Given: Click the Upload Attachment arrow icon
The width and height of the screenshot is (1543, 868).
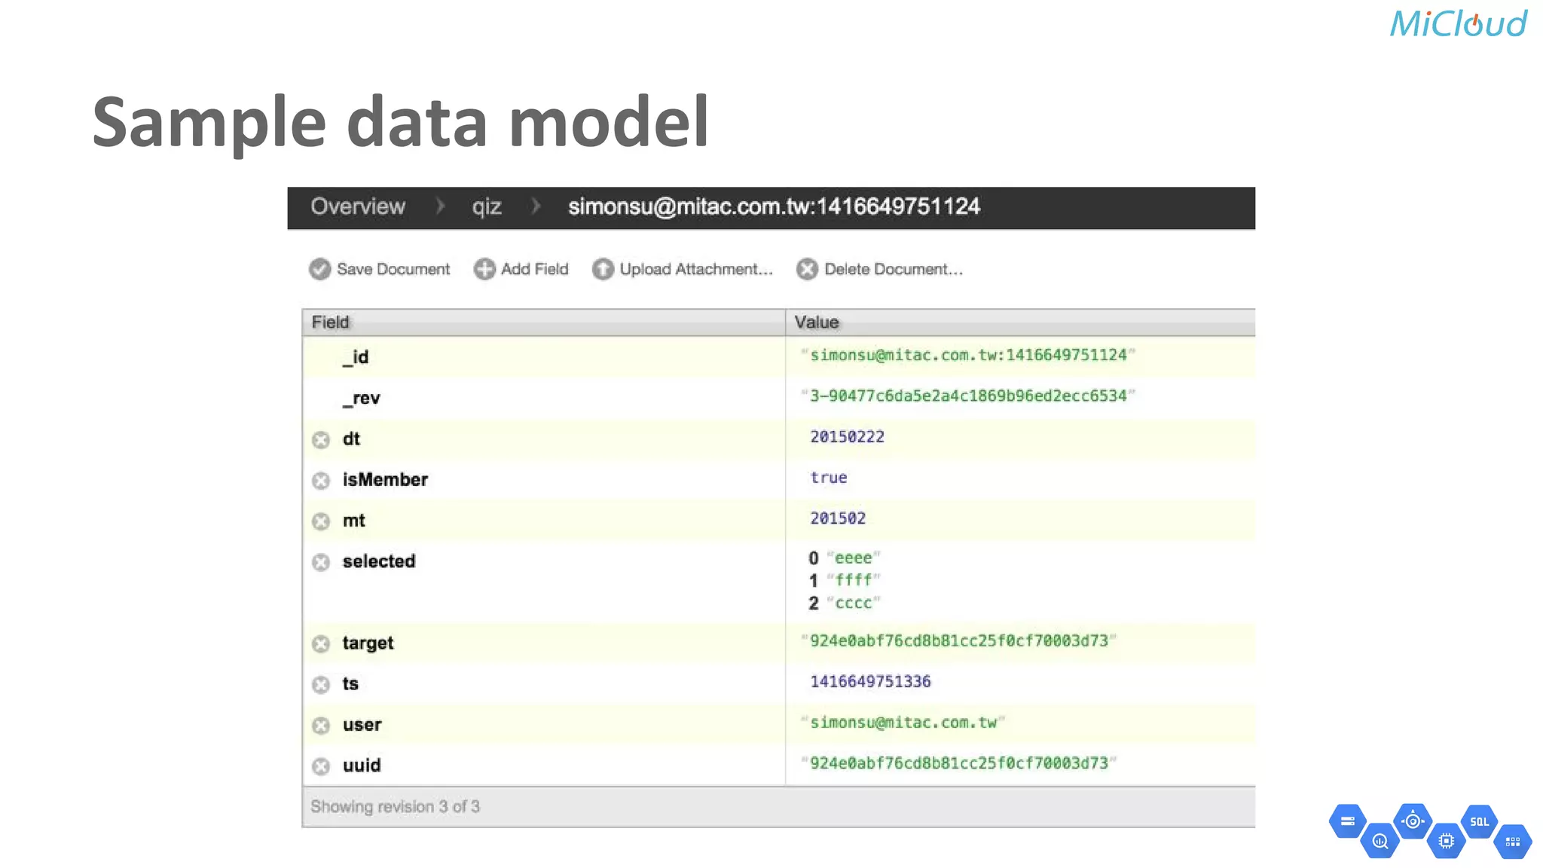Looking at the screenshot, I should click(x=603, y=269).
